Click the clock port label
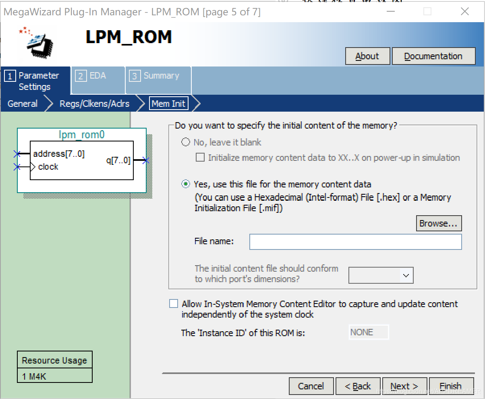The height and width of the screenshot is (399, 485). tap(48, 166)
